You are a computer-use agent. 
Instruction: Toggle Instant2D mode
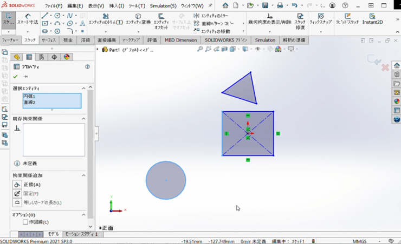pos(372,19)
